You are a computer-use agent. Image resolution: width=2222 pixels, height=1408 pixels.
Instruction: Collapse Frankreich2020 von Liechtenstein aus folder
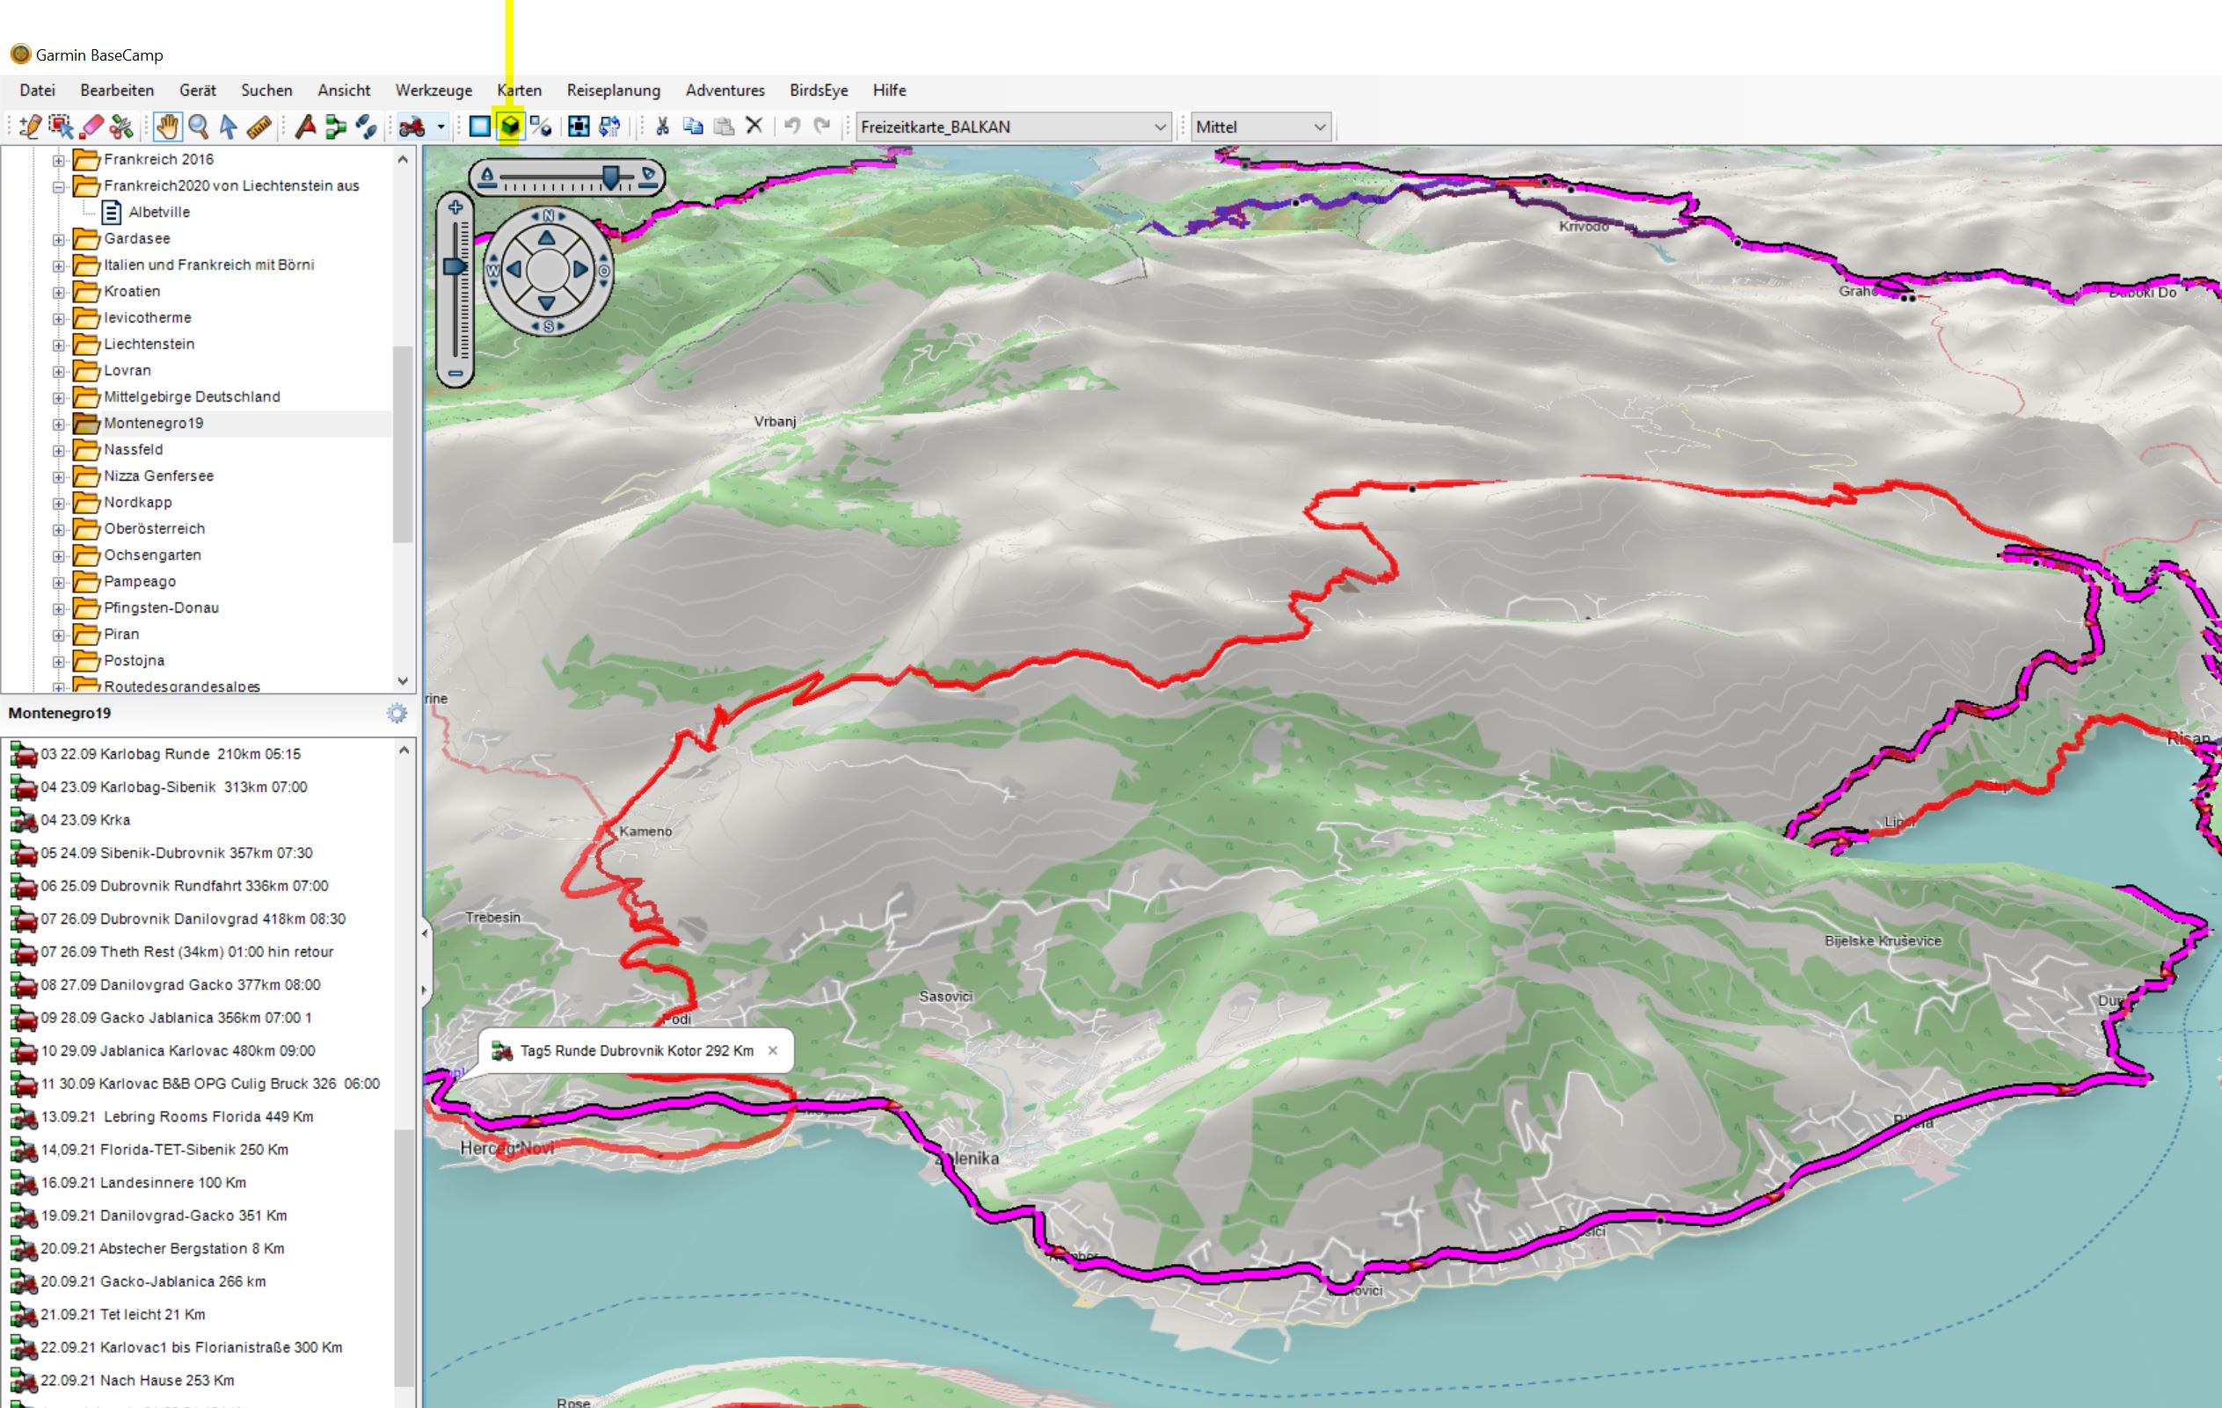coord(58,186)
